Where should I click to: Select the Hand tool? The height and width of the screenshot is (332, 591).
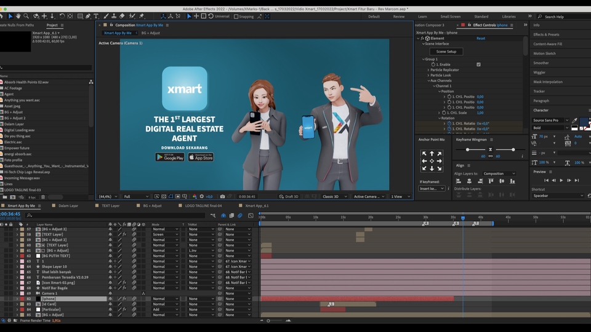pyautogui.click(x=18, y=16)
